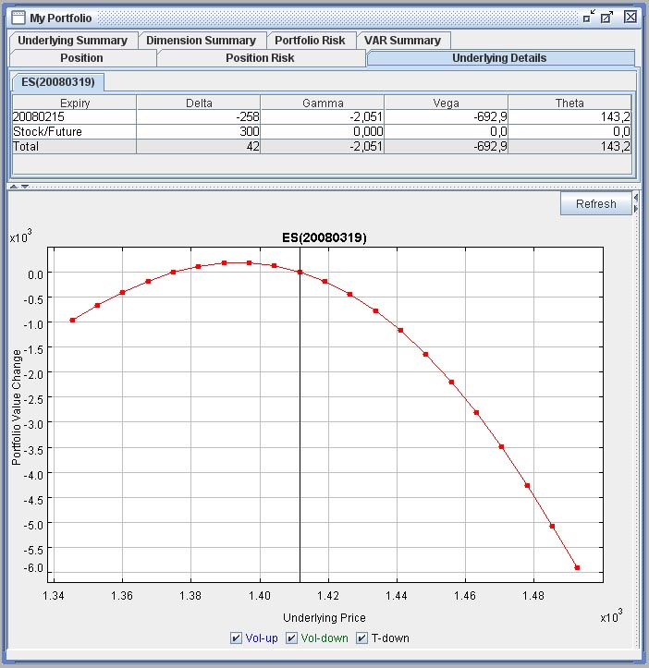
Task: Open the Position tab
Action: pos(81,58)
